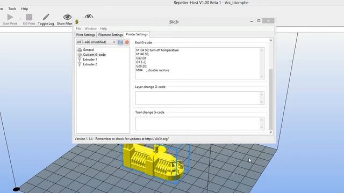Save the current printer profile with the disk icon
This screenshot has height=193, width=344.
coord(120,42)
